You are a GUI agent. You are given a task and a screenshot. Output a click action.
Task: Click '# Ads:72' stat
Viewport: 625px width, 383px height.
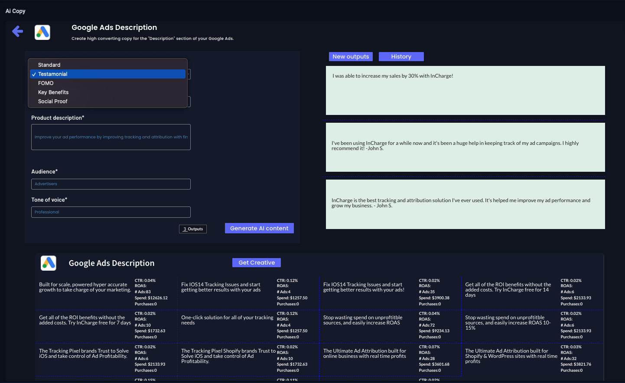coord(427,325)
